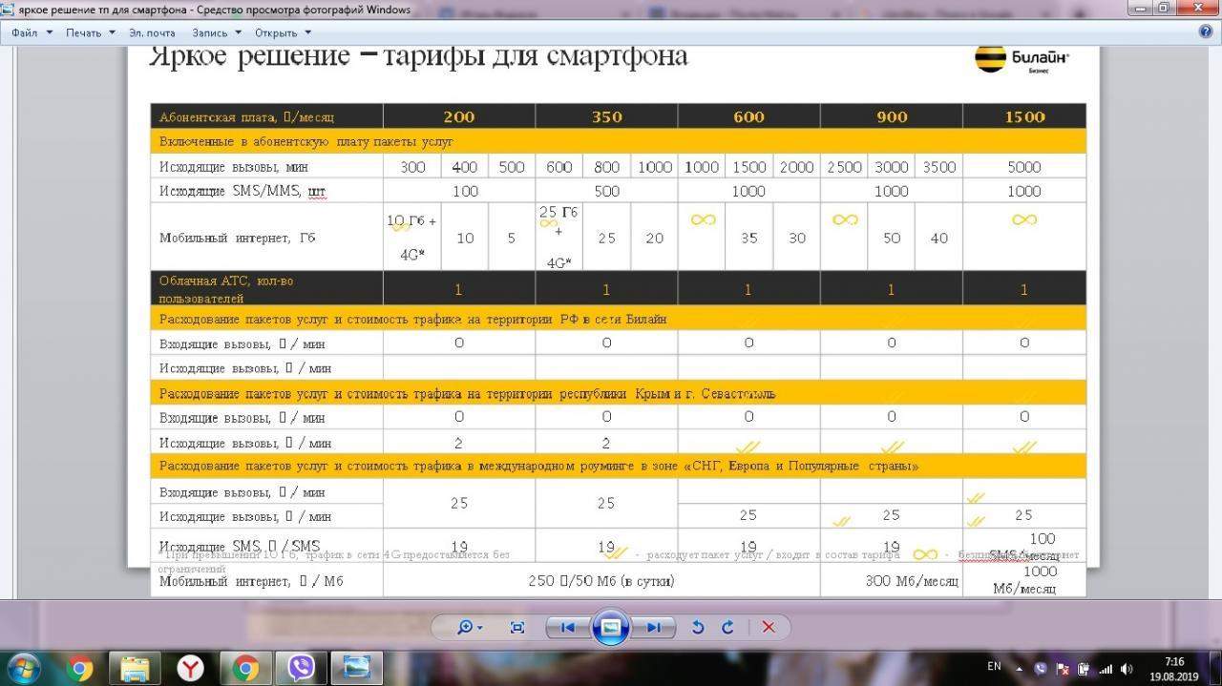Click the Билайн logo in the image
The height and width of the screenshot is (686, 1222).
click(x=1022, y=59)
